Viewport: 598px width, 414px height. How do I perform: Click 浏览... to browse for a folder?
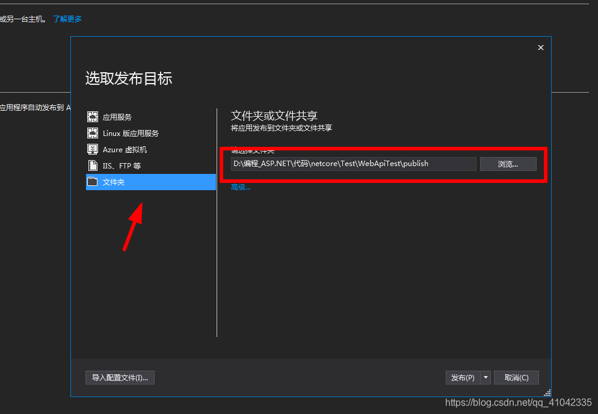click(x=508, y=164)
